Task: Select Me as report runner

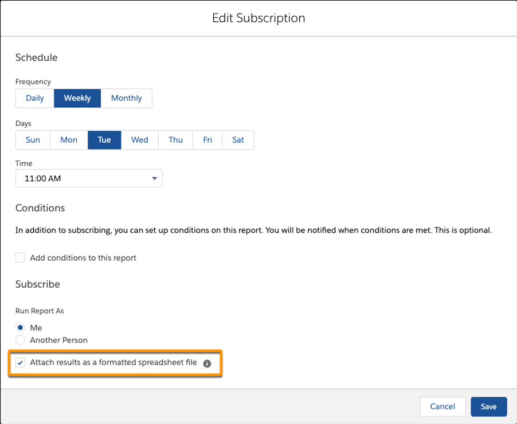Action: tap(20, 327)
